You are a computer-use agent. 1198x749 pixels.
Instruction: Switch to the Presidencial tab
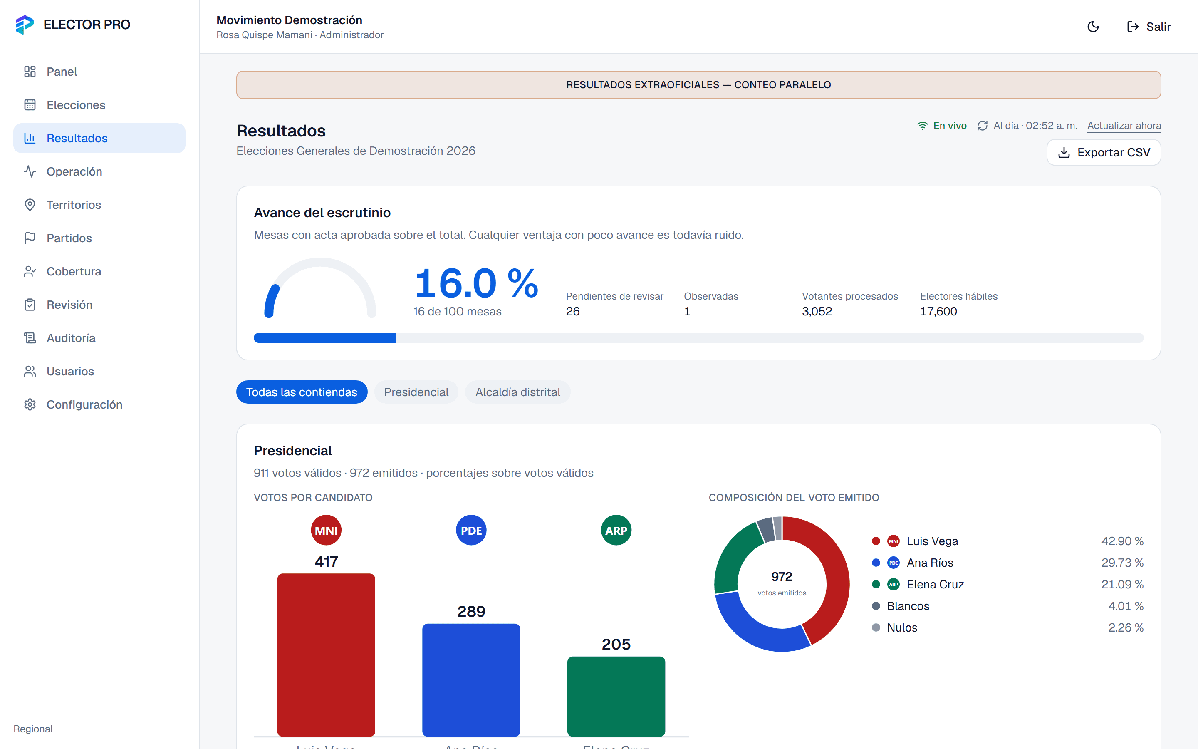coord(416,392)
